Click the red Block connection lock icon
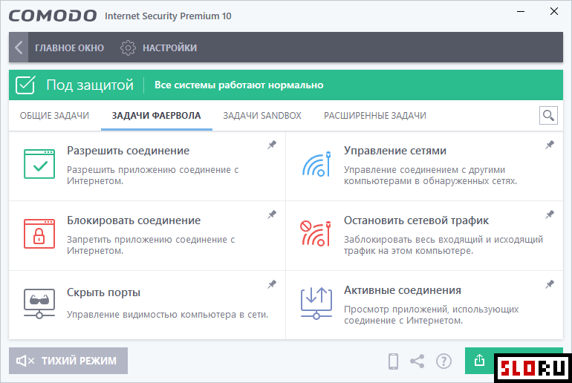 (39, 234)
